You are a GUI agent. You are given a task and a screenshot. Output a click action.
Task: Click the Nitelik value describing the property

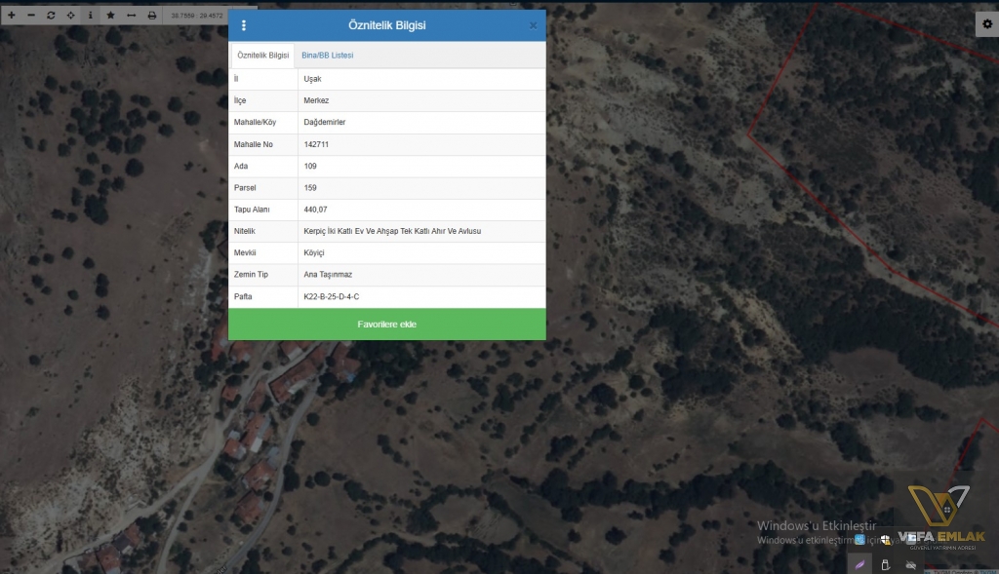tap(392, 231)
